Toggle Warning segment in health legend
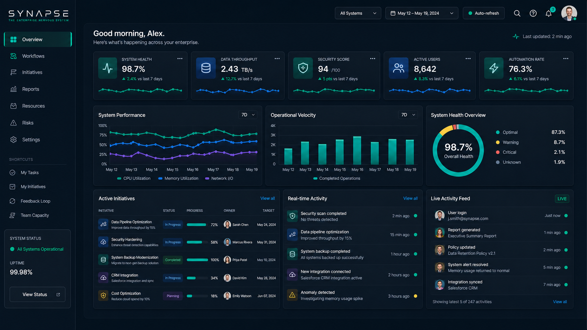Viewport: 587px width, 330px height. tap(530, 142)
